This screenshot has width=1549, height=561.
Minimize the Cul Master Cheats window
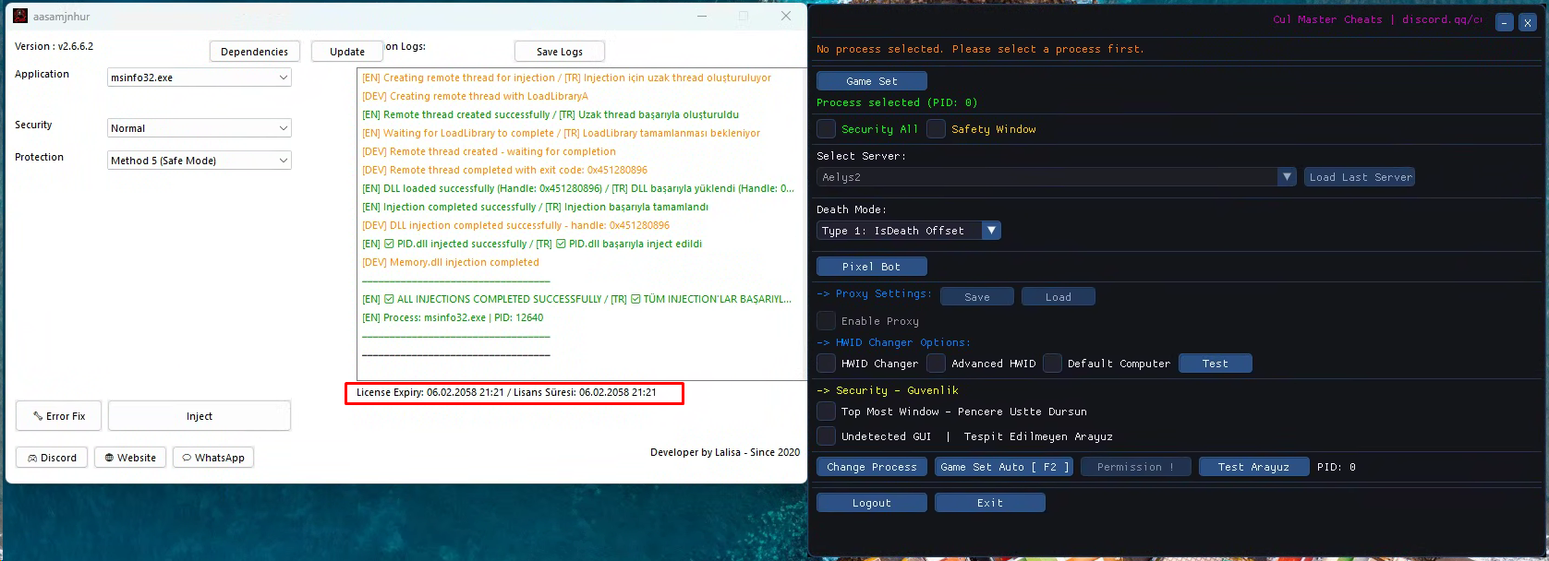[x=1505, y=22]
